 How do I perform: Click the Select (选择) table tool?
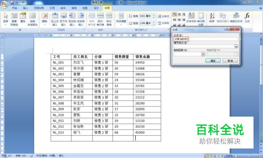coord(6,19)
